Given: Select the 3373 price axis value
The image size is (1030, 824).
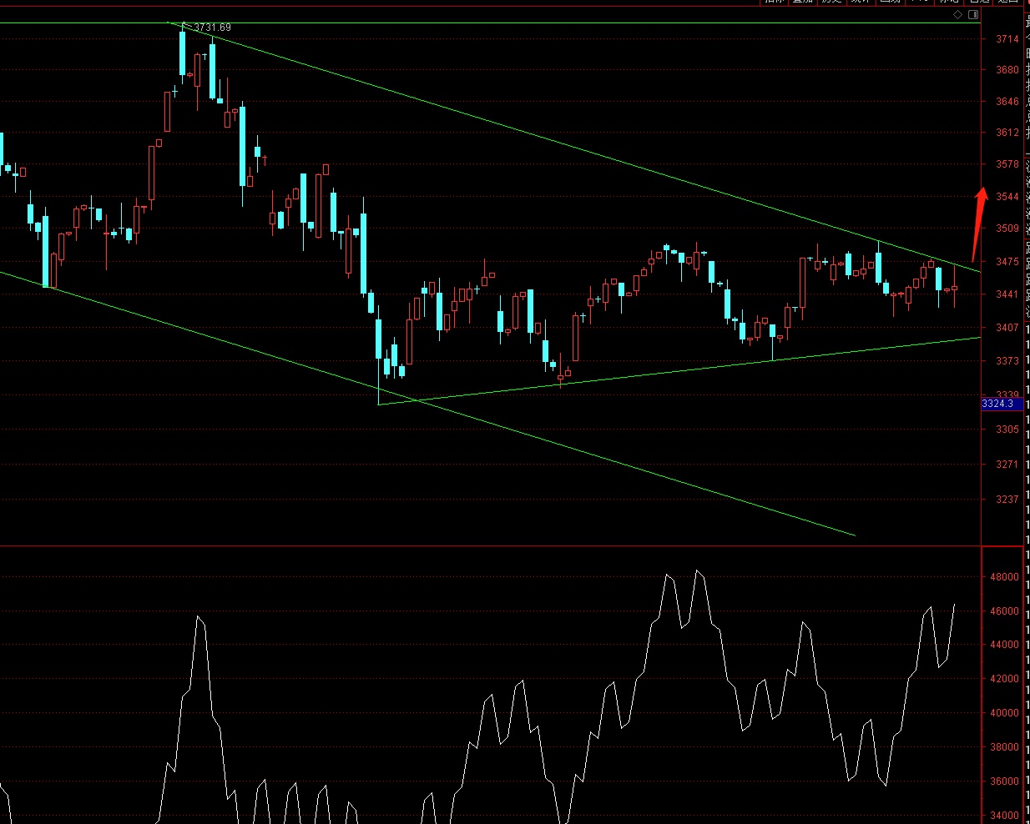Looking at the screenshot, I should [x=1007, y=361].
